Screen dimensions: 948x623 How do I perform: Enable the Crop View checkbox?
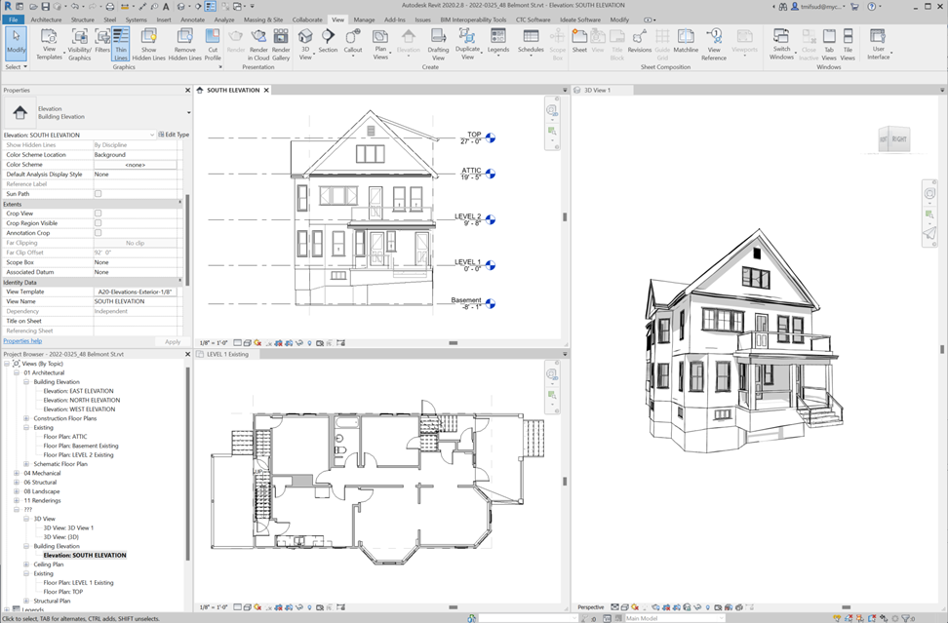coord(98,214)
